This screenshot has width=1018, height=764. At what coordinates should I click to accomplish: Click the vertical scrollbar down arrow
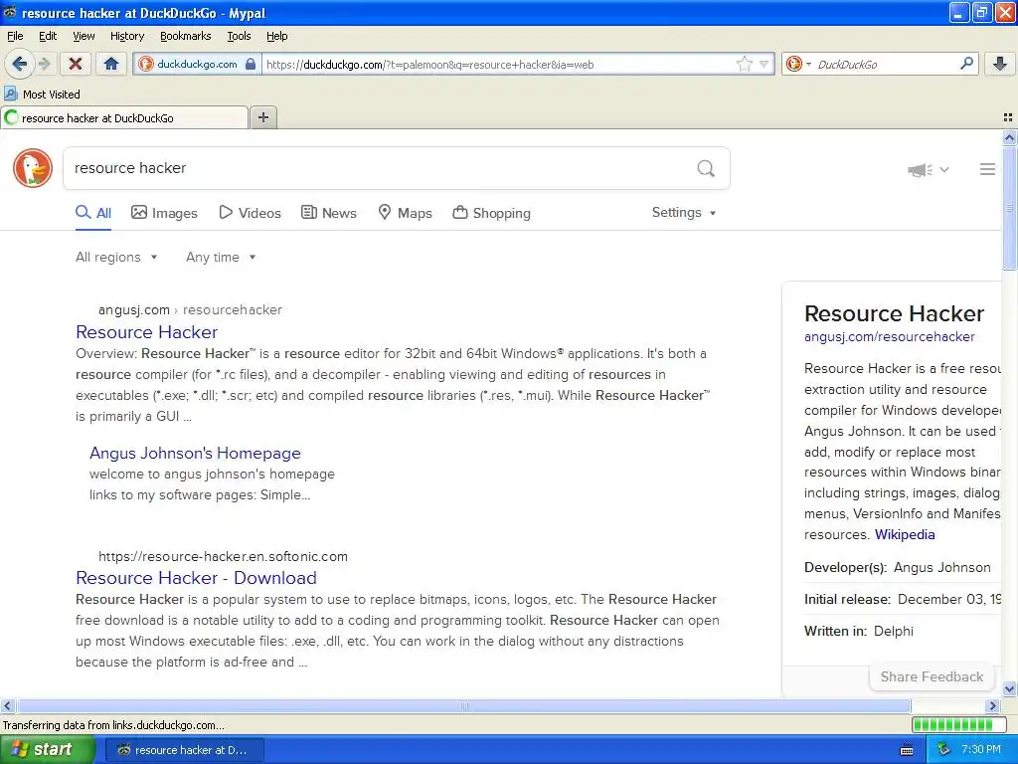(1009, 689)
